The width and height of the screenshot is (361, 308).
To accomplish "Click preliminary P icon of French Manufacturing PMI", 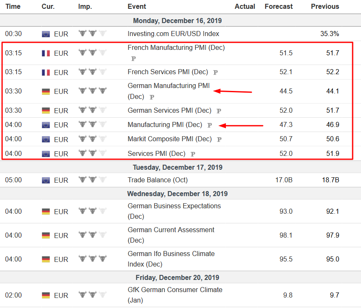I will click(x=133, y=59).
